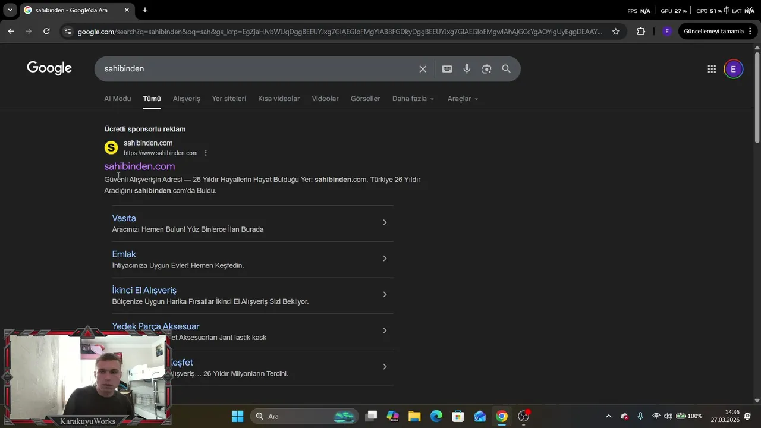Select the Tümü results tab
Screen dimensions: 761x428
point(152,99)
